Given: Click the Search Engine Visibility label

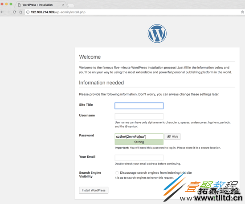Looking at the screenshot, I should pos(90,175).
